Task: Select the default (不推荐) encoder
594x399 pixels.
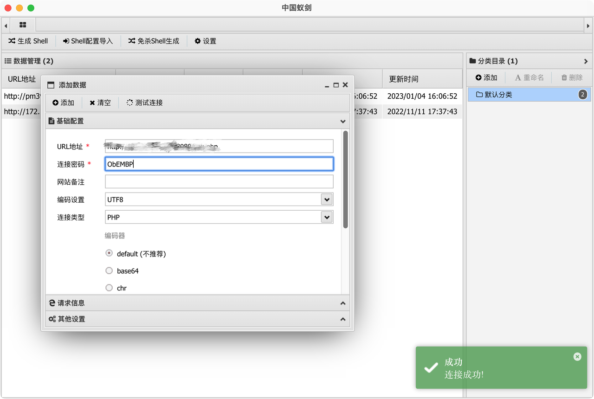Action: [109, 253]
